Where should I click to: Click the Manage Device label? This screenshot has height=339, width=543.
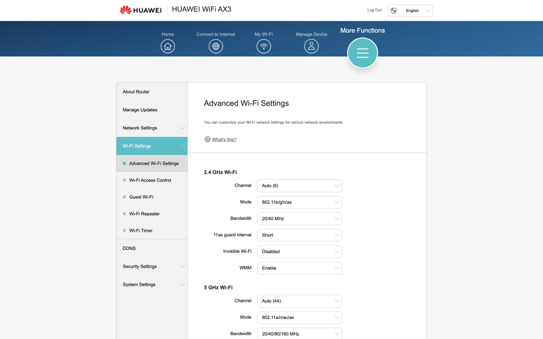click(312, 34)
